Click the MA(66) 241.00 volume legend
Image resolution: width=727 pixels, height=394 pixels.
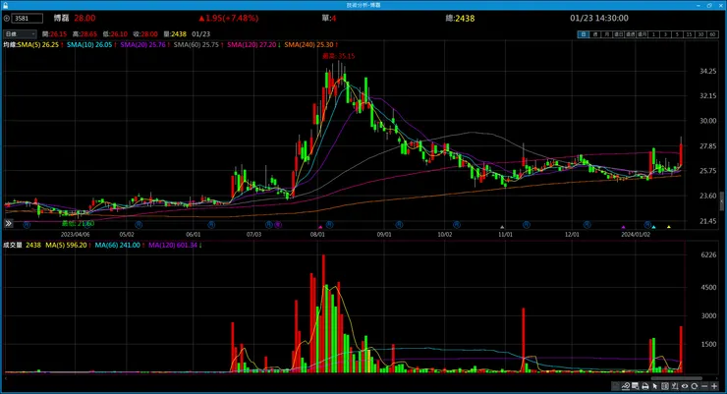[117, 245]
